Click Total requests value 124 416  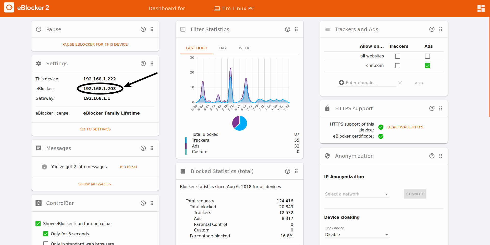(285, 201)
